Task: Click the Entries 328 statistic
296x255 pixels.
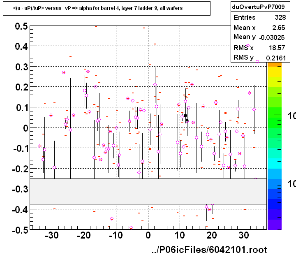Action: point(260,18)
